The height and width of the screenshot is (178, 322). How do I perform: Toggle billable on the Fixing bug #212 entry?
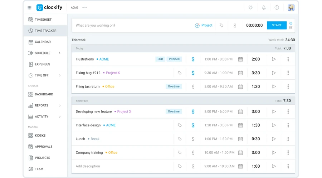[x=193, y=73]
